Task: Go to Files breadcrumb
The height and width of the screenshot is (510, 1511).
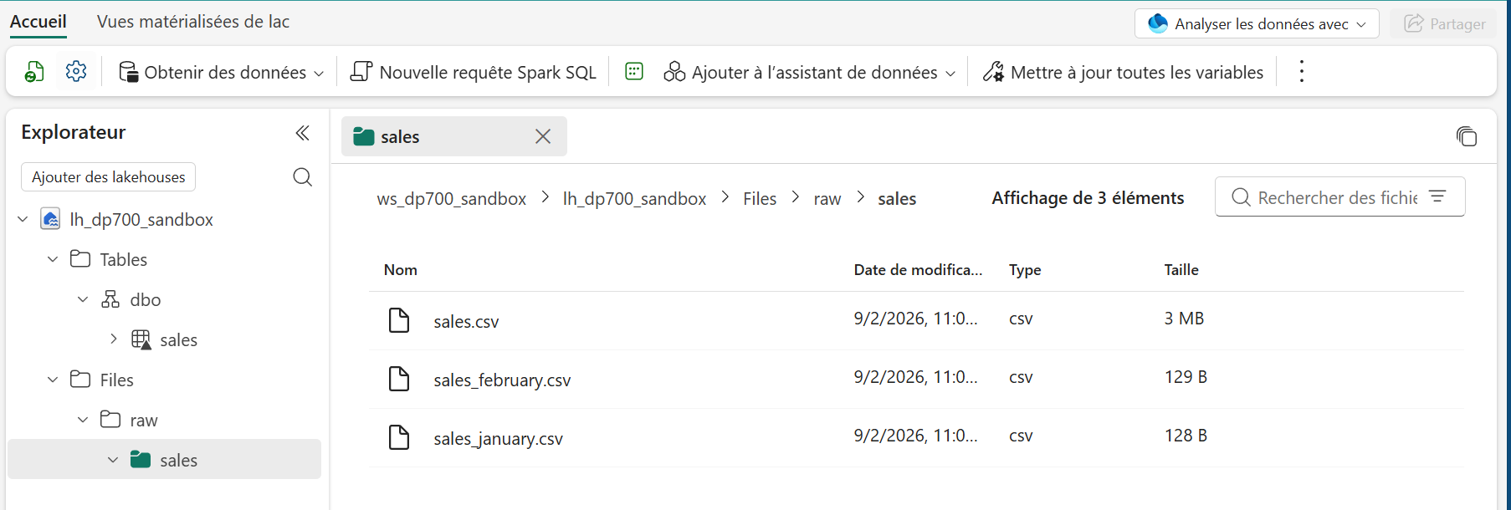Action: [x=760, y=198]
